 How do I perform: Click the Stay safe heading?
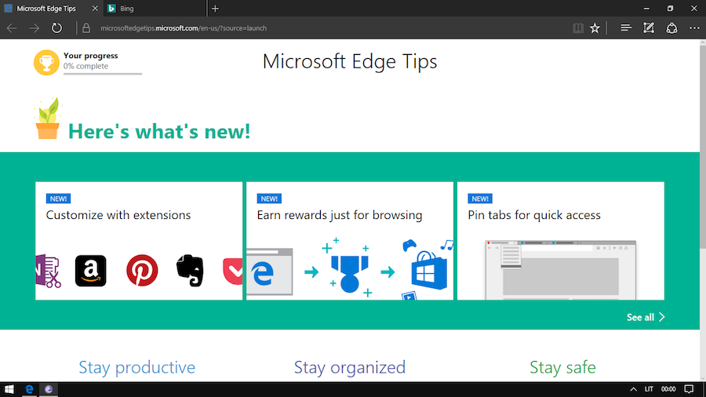coord(562,367)
